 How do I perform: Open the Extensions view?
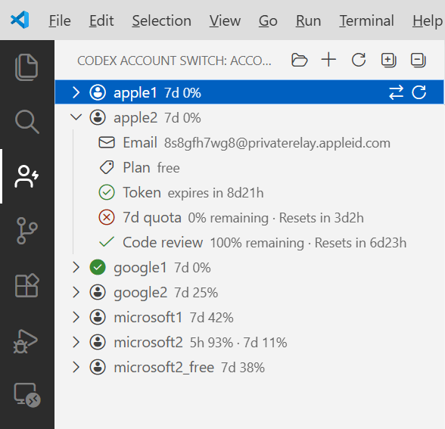(x=26, y=285)
